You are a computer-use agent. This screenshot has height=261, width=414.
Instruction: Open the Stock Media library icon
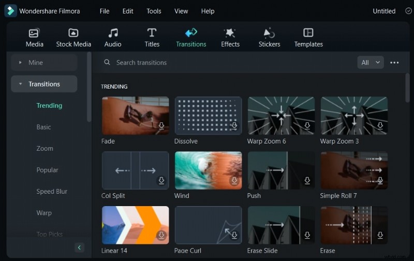click(73, 33)
